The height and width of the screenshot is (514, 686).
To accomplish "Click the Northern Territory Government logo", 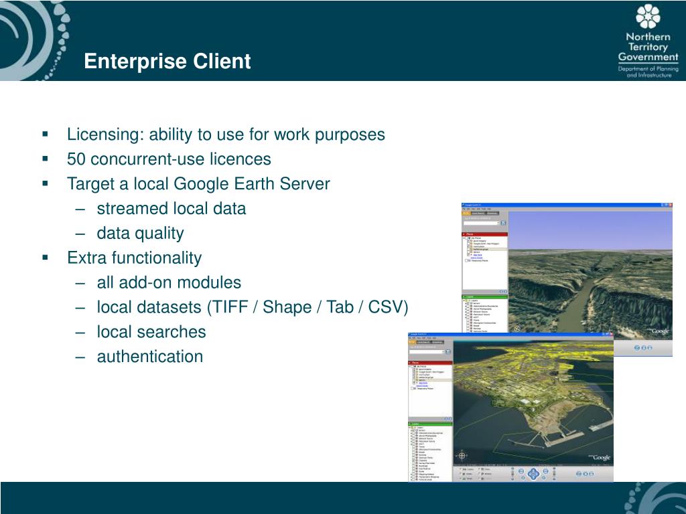I will click(648, 40).
